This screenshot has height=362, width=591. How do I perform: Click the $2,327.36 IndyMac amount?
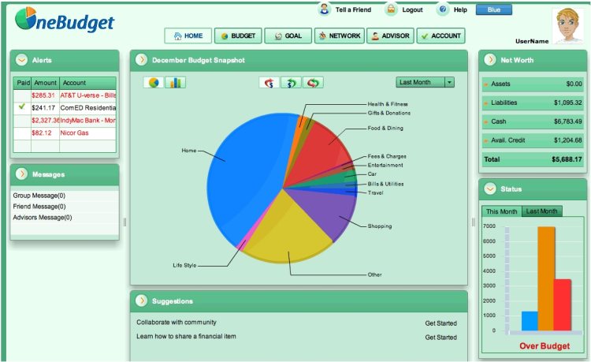pos(45,121)
